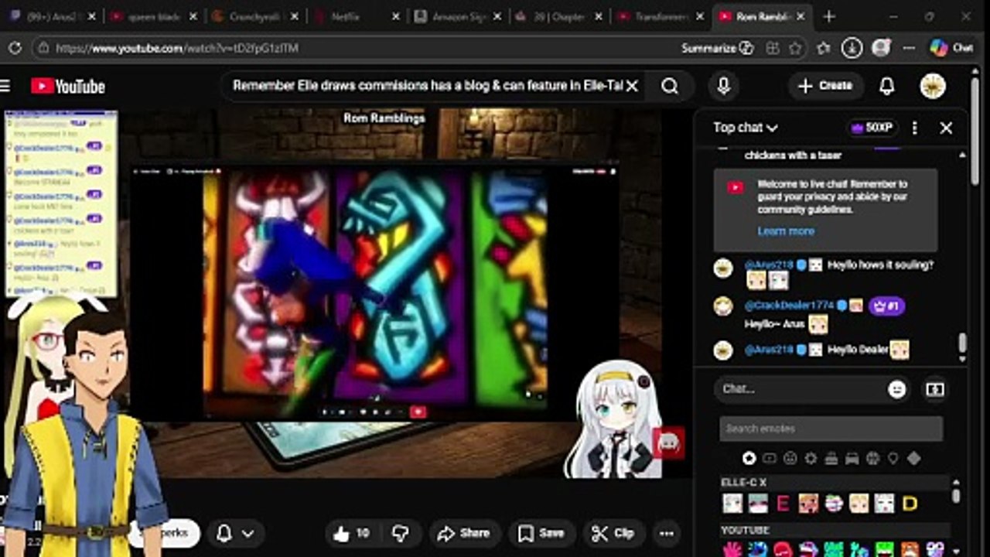Open the Super Chat dollar button
The image size is (990, 557).
point(935,389)
